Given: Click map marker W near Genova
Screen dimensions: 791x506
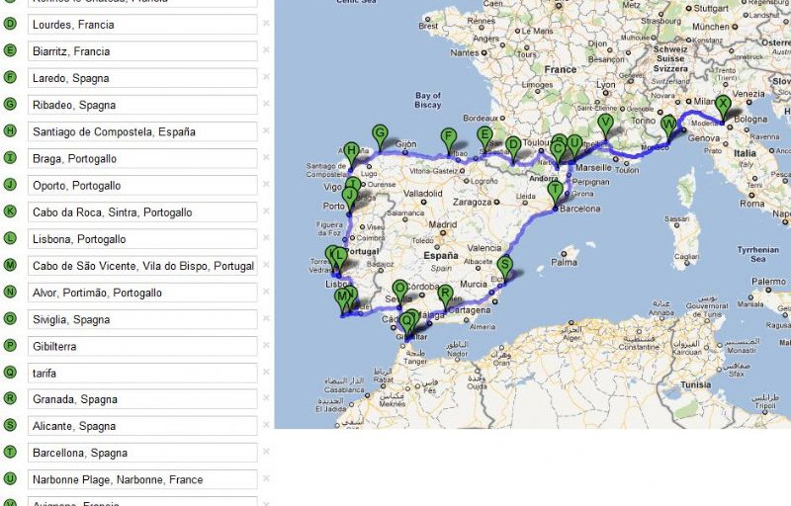Looking at the screenshot, I should point(669,126).
